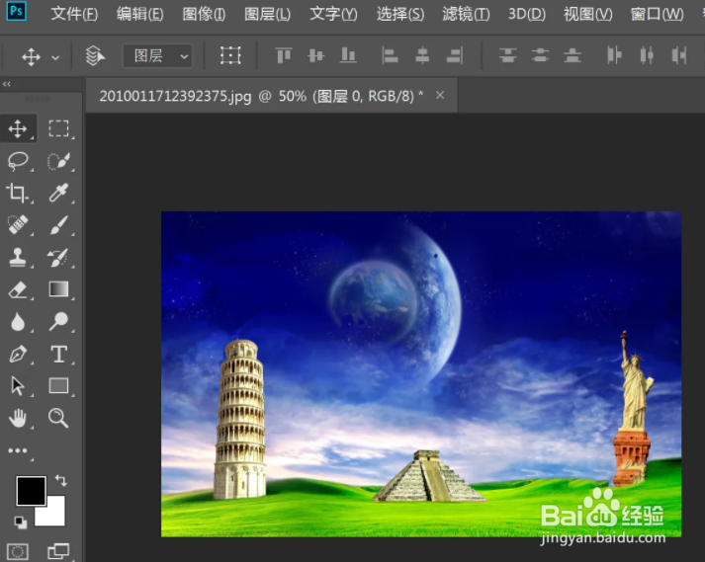The width and height of the screenshot is (705, 562).
Task: Open the 图层 auto-select dropdown
Action: [x=158, y=56]
